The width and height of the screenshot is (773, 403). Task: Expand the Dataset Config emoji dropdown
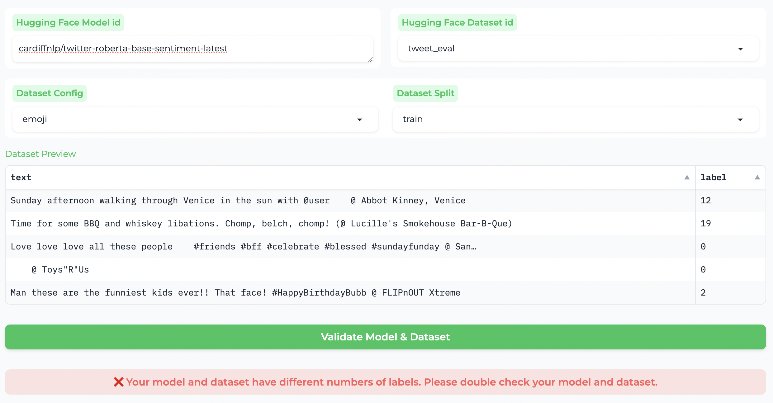pos(195,119)
